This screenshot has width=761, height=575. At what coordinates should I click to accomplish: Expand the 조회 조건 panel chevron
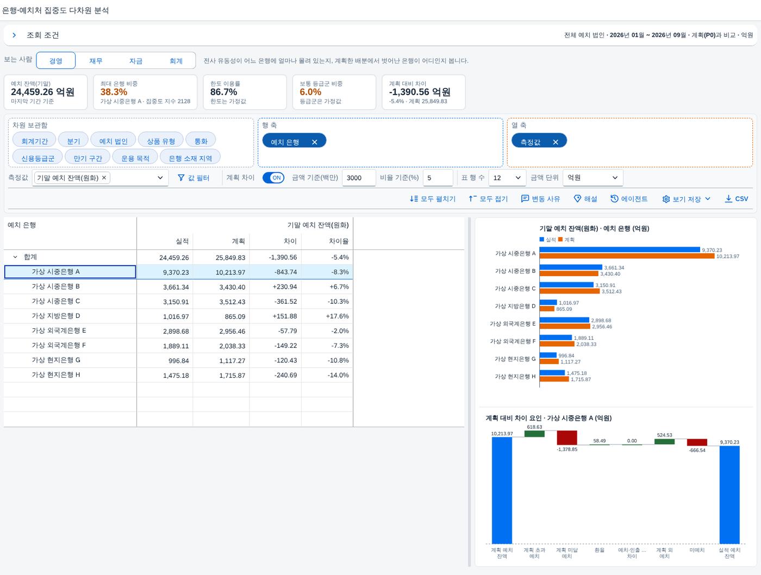(x=14, y=35)
